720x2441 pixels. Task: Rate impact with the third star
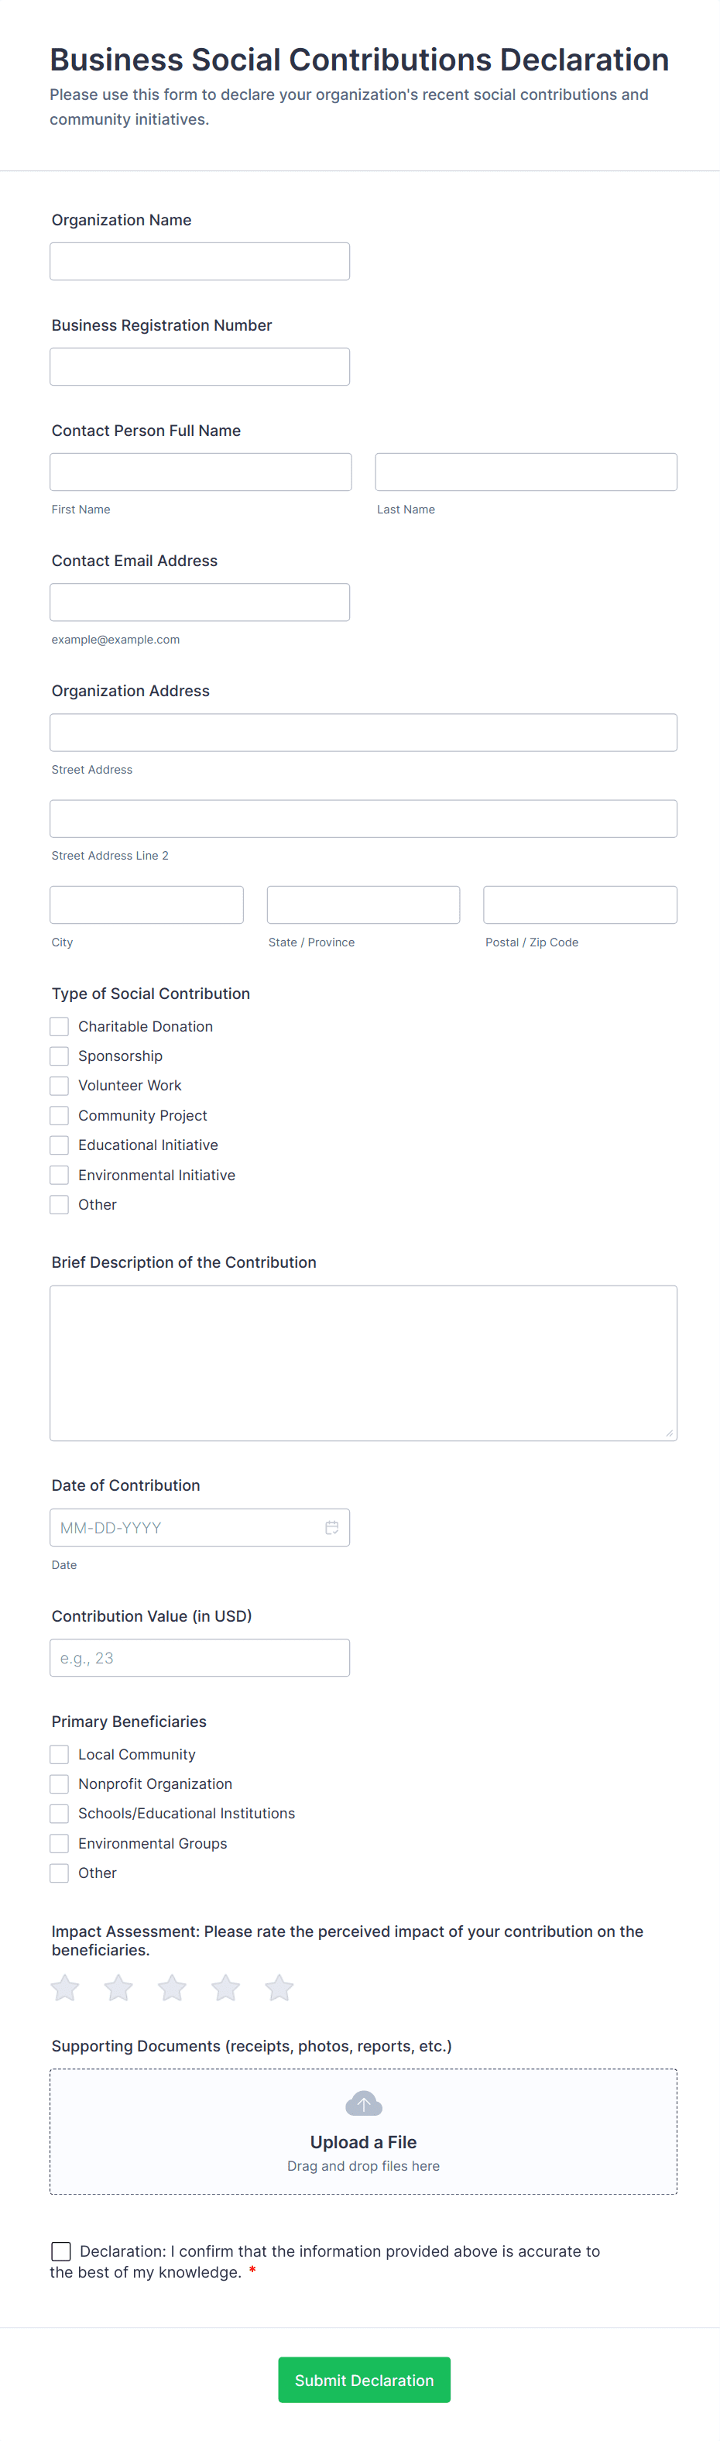click(173, 1987)
